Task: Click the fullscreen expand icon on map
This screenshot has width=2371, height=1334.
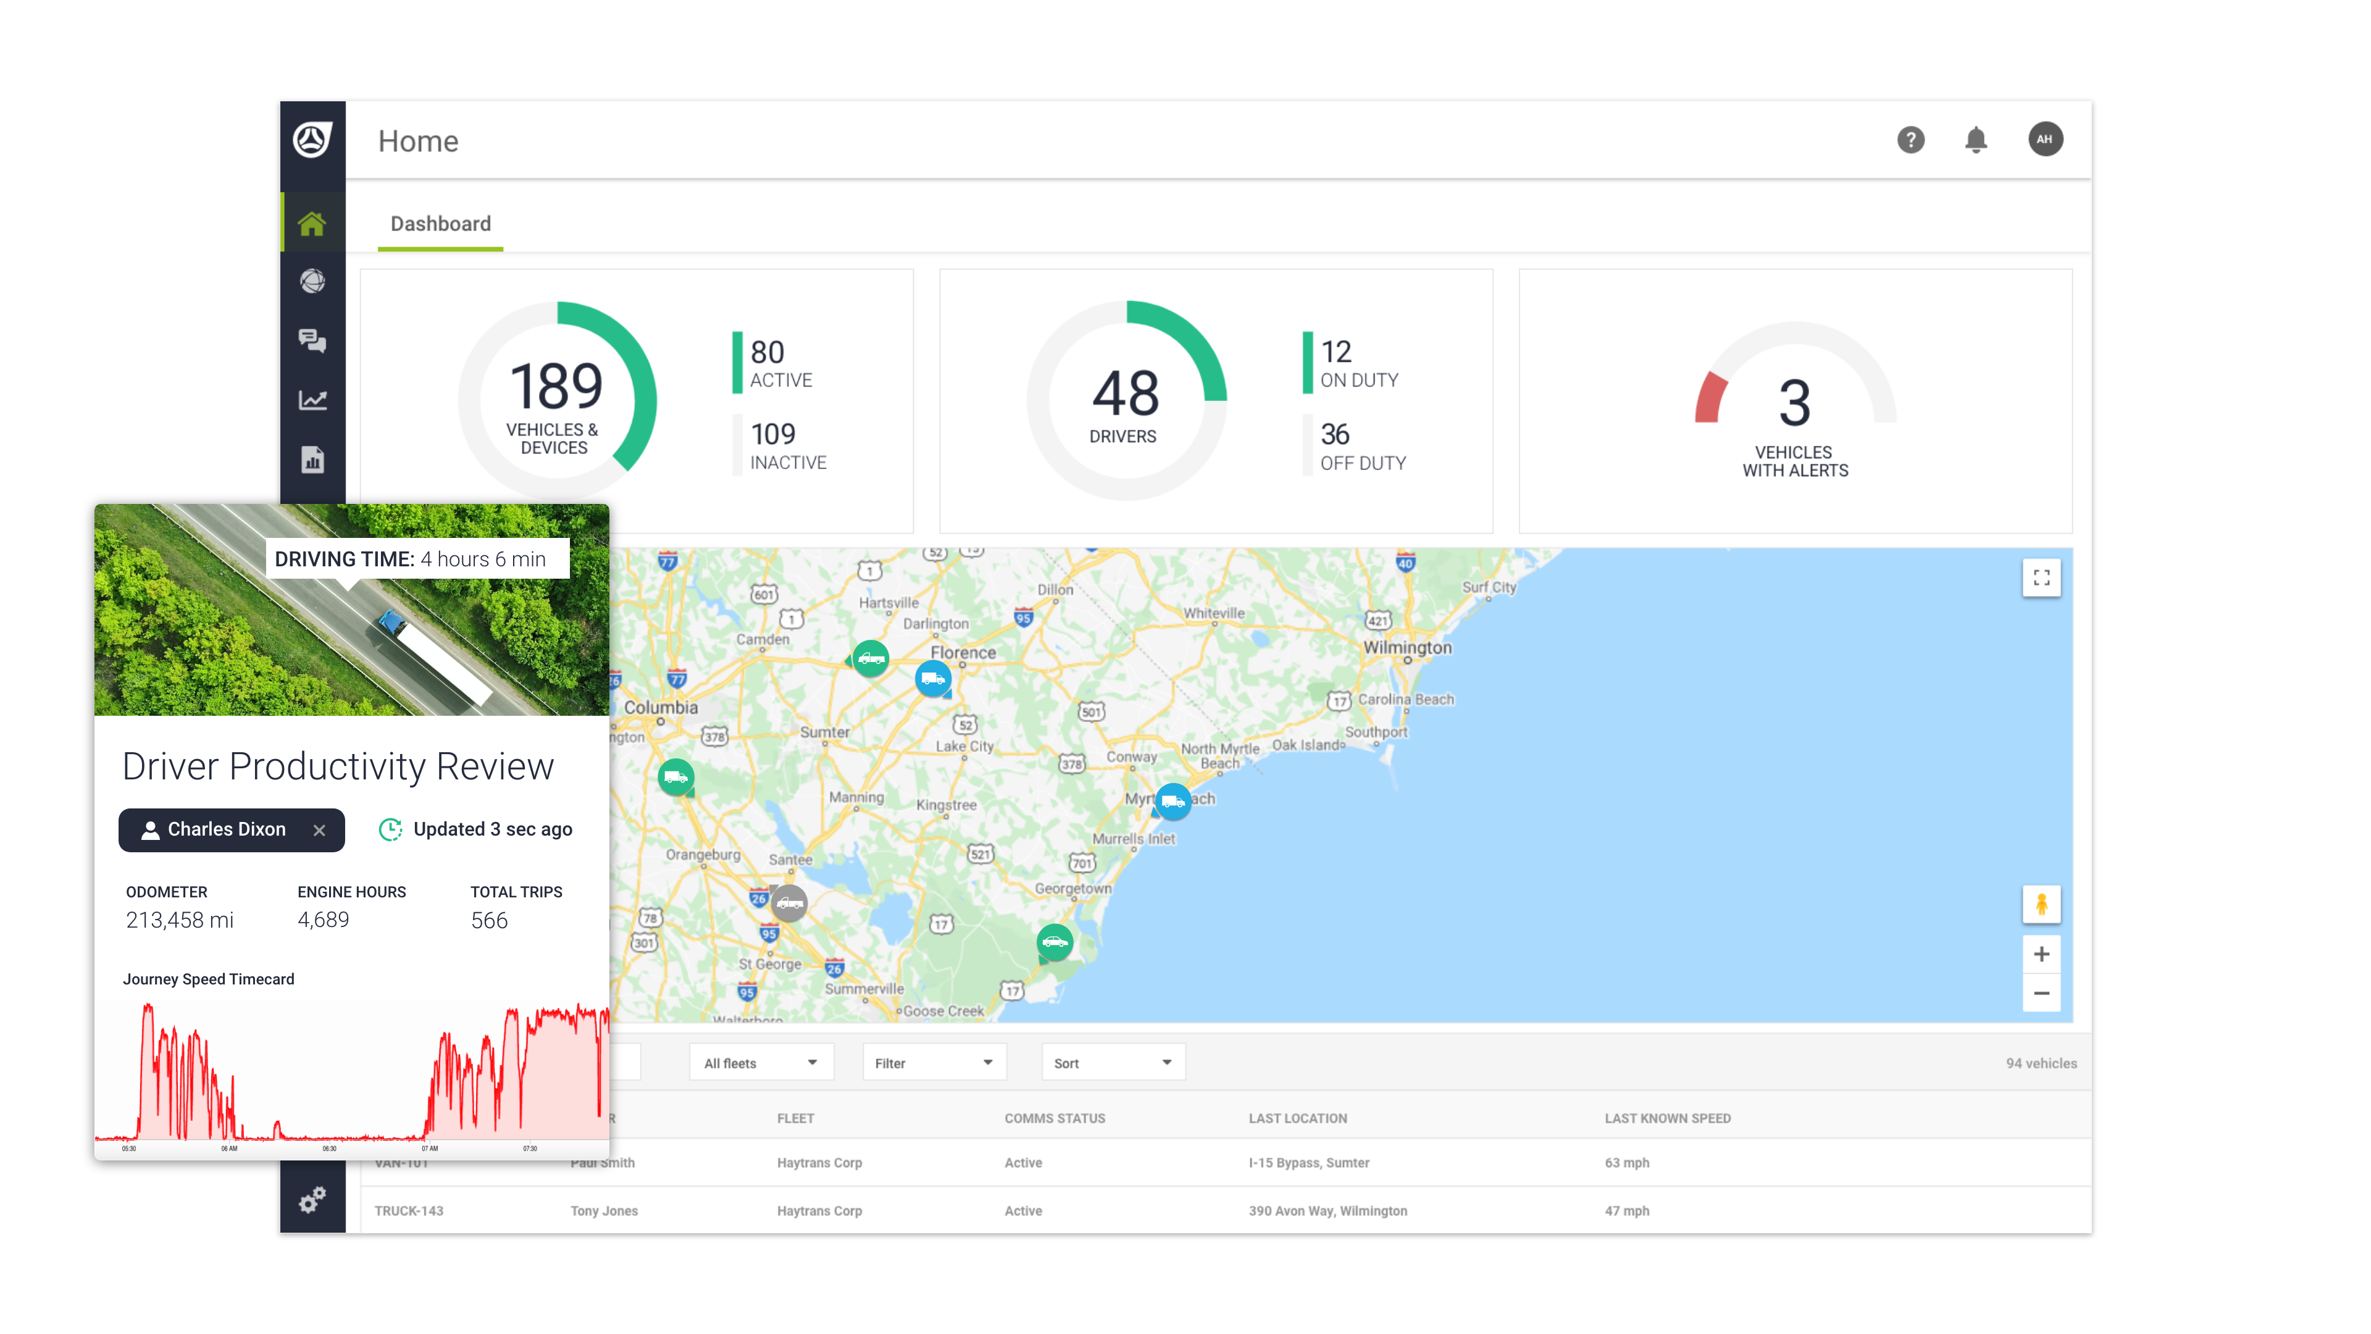Action: [2042, 577]
